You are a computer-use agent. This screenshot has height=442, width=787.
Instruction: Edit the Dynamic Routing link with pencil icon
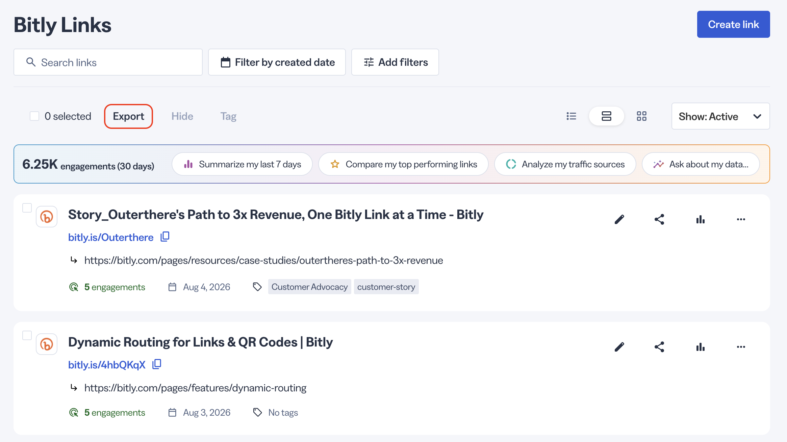[619, 347]
